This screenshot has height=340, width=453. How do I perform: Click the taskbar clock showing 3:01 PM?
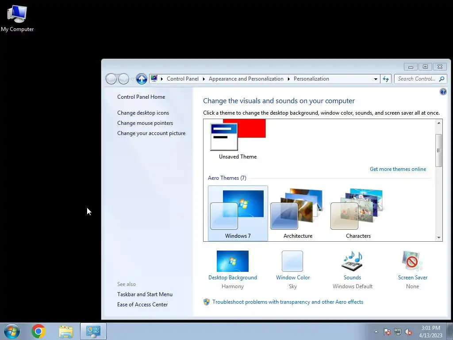(430, 332)
